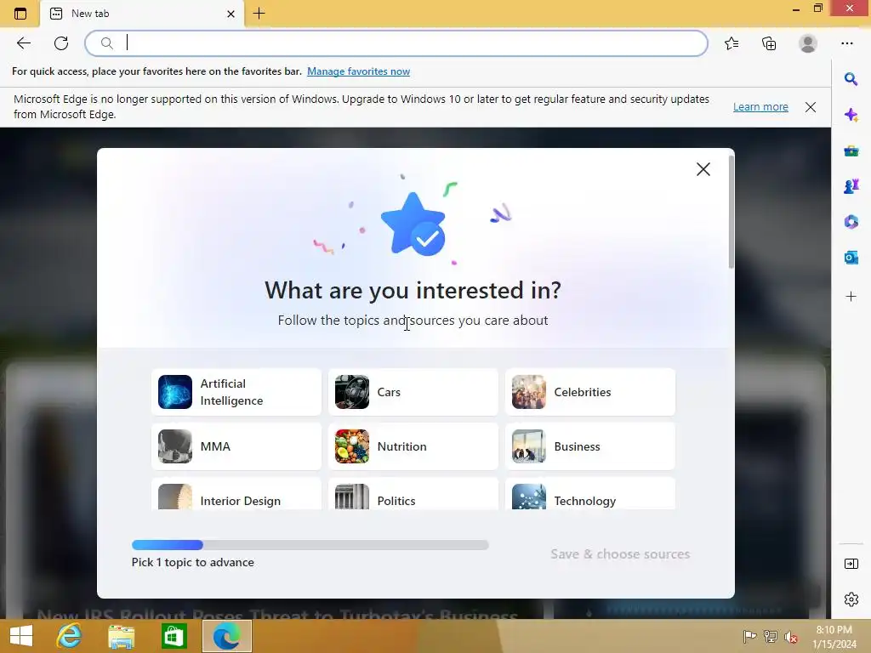The image size is (871, 653).
Task: Click Save & choose sources button
Action: click(620, 554)
